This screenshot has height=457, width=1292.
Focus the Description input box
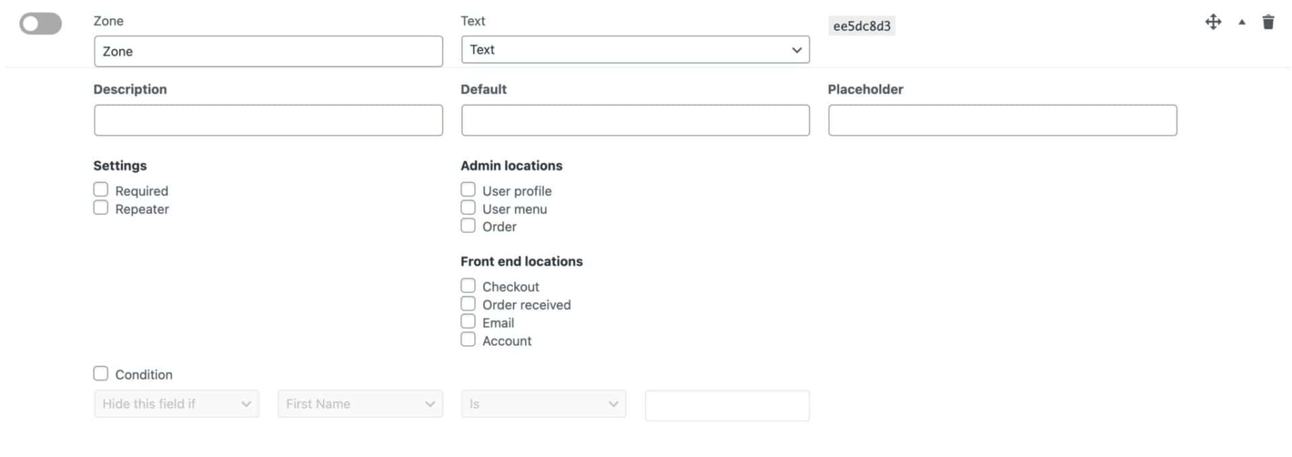tap(268, 120)
